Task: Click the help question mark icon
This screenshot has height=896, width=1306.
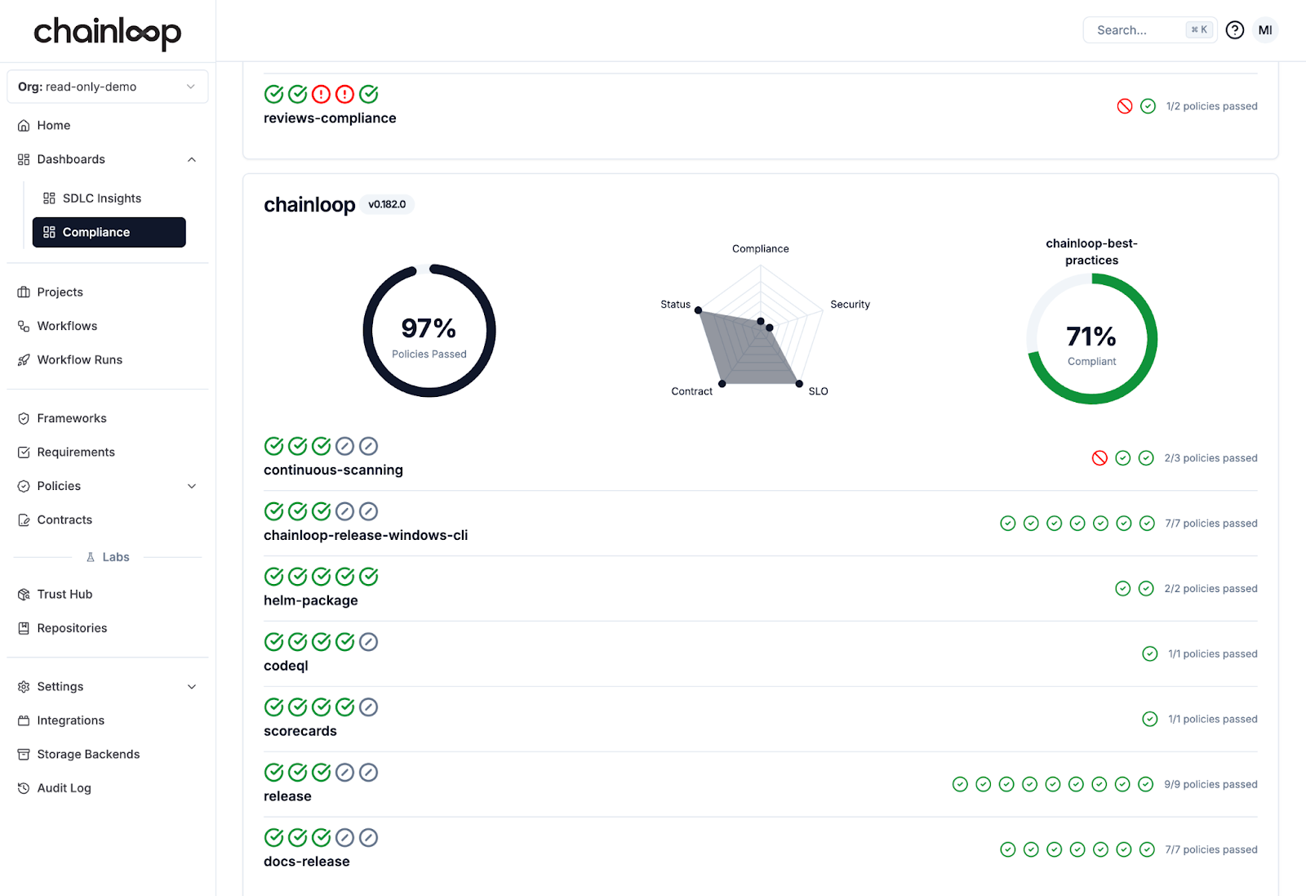Action: coord(1234,30)
